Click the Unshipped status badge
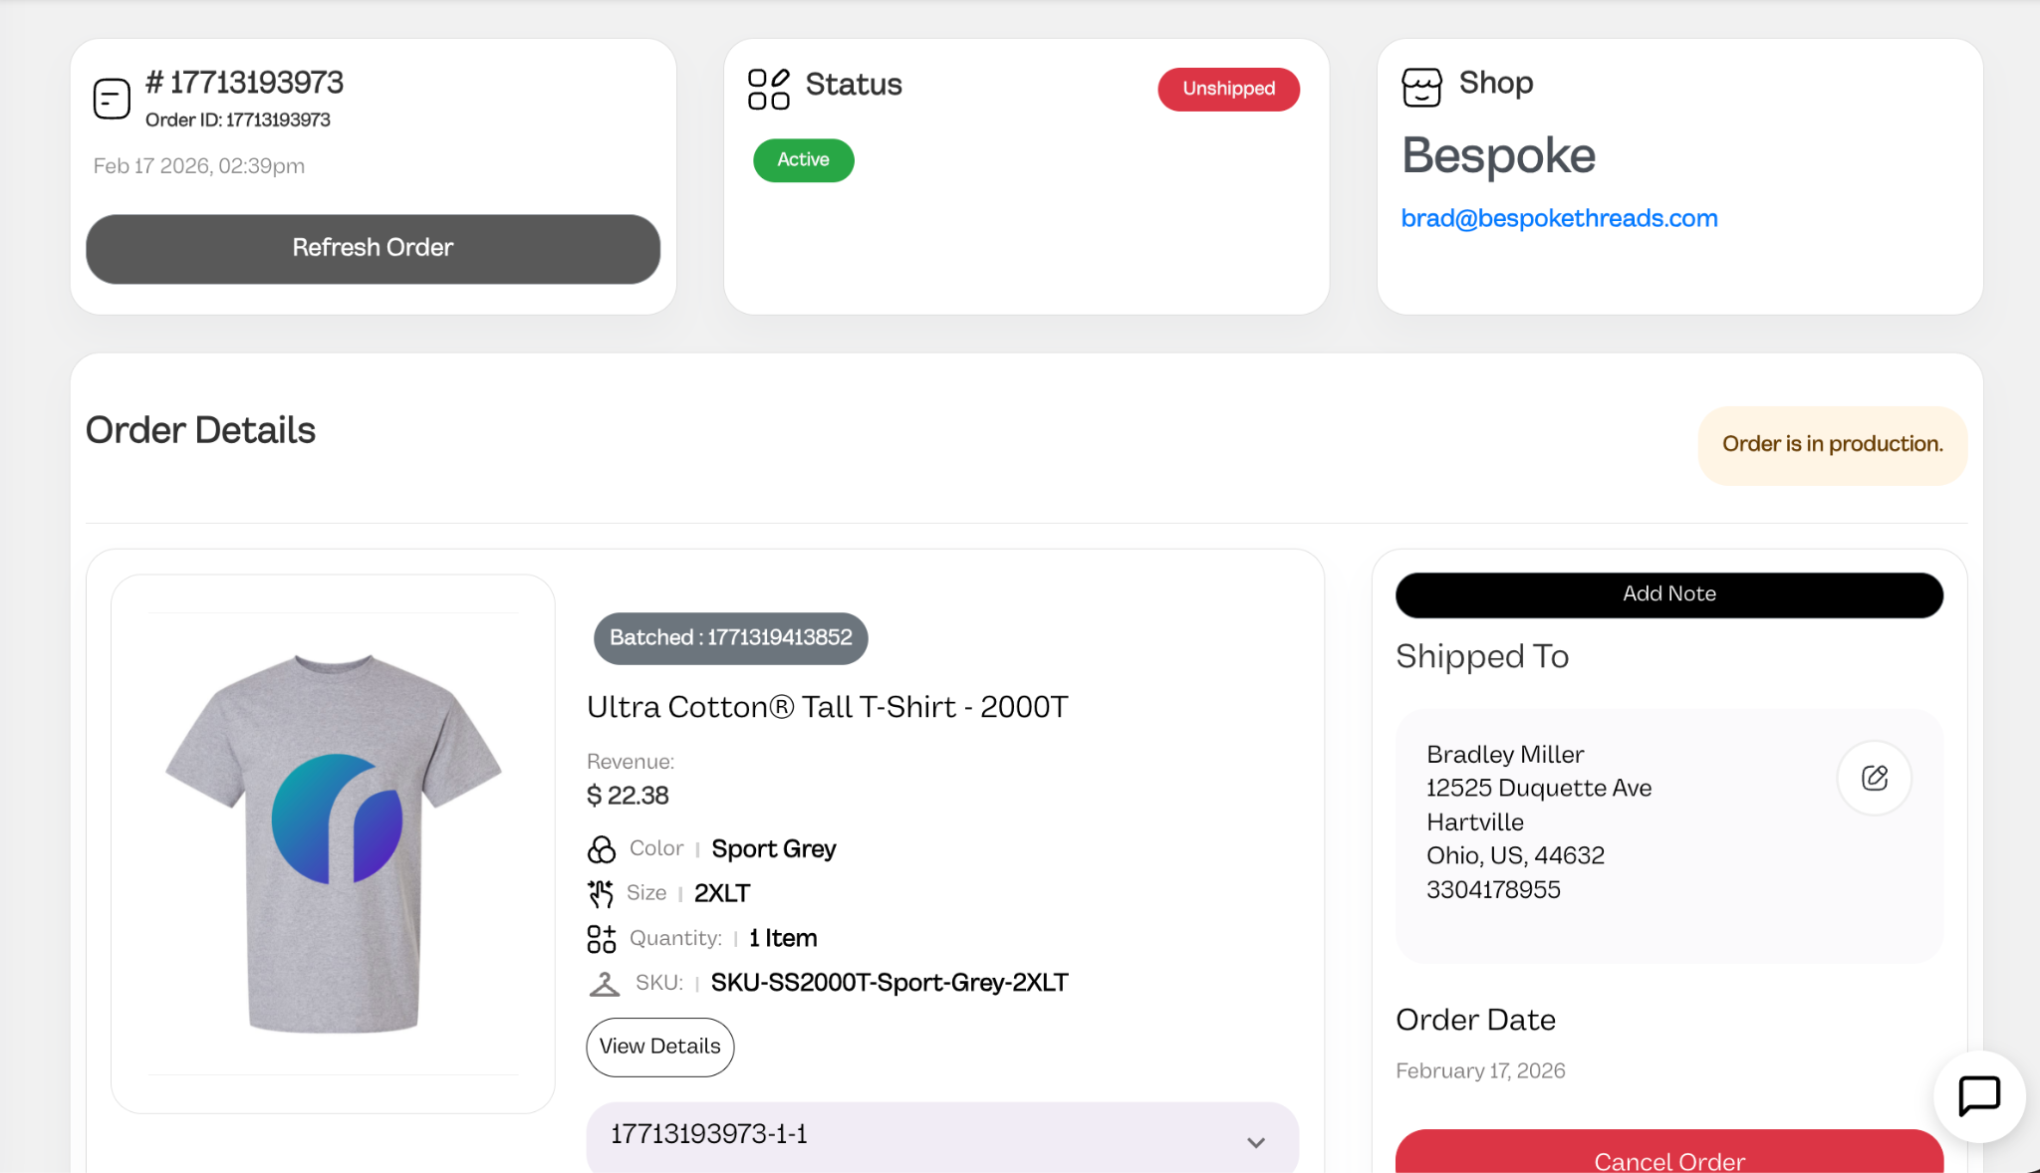This screenshot has width=2040, height=1173. [x=1228, y=89]
